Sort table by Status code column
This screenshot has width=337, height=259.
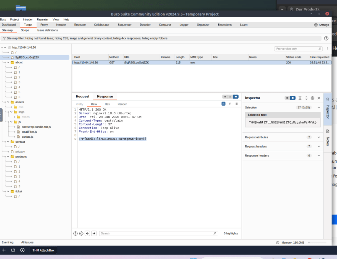[x=296, y=57]
